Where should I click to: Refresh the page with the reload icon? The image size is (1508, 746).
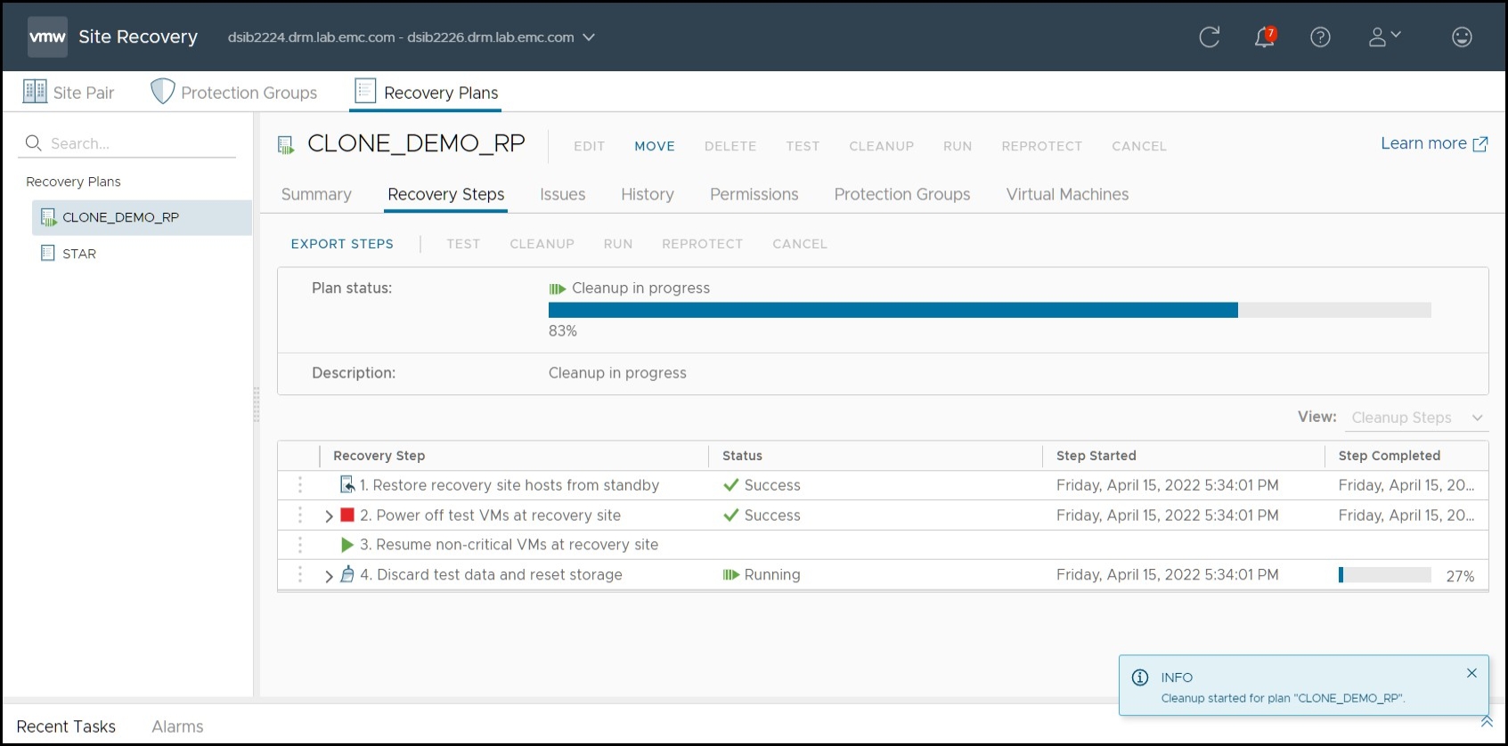click(x=1209, y=36)
